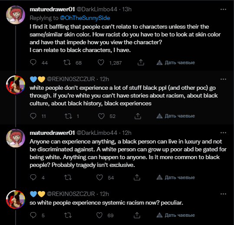Retweet the tweet with 68 retweets
The width and height of the screenshot is (234, 225).
point(67,62)
